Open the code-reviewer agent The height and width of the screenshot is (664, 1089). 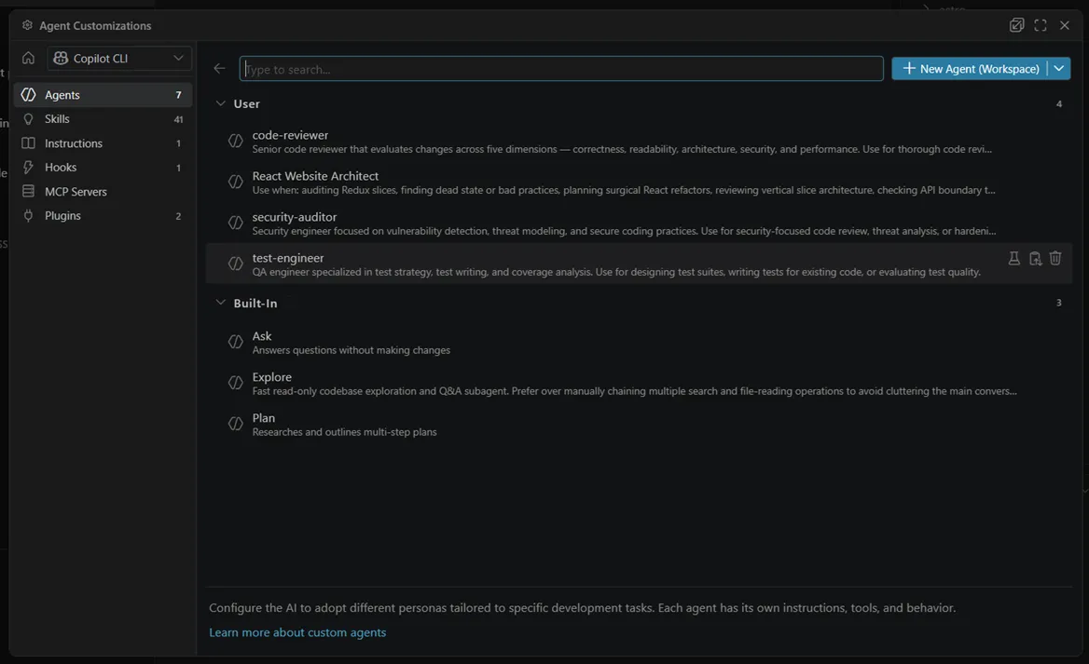[x=639, y=142]
